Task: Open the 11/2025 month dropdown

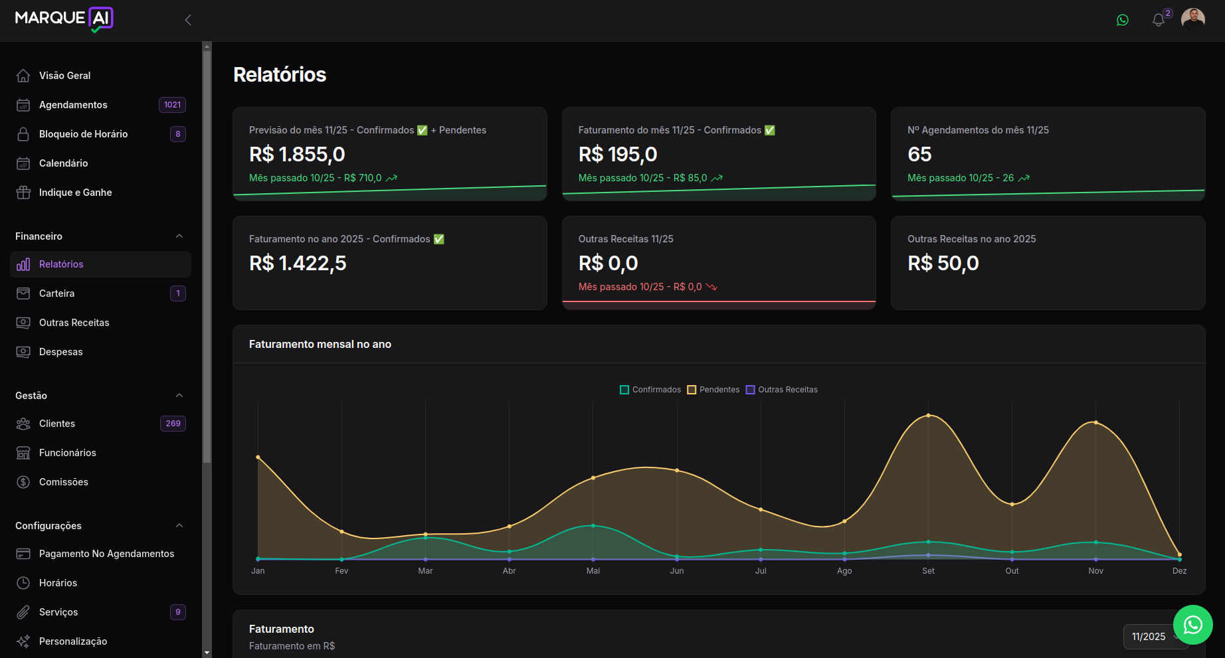Action: click(x=1153, y=637)
